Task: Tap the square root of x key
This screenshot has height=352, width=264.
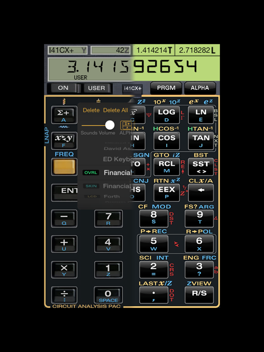Action: tap(138, 115)
